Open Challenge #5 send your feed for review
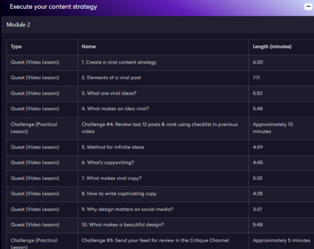 (155, 240)
